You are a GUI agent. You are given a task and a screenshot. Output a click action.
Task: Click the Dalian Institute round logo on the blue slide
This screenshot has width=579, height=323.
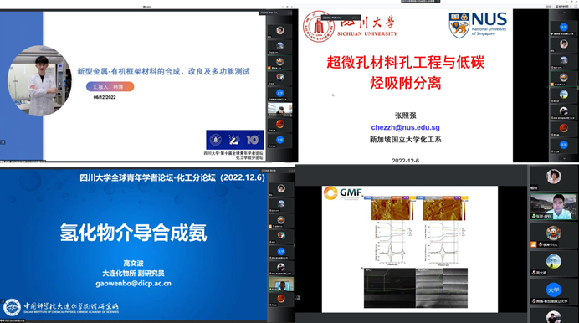point(12,307)
